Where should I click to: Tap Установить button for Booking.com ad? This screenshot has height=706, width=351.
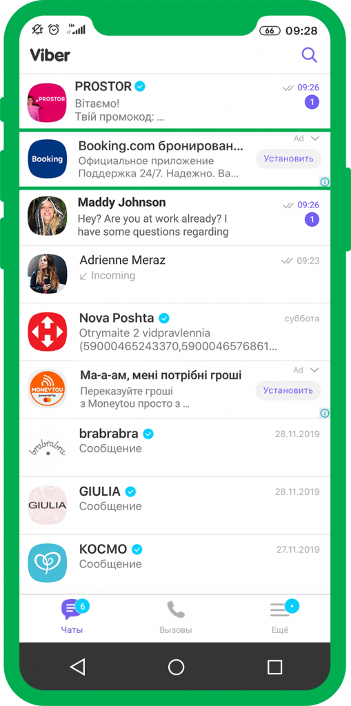pos(288,159)
